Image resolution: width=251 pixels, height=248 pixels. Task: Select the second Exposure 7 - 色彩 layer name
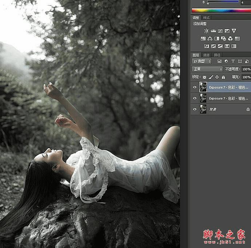coord(228,98)
